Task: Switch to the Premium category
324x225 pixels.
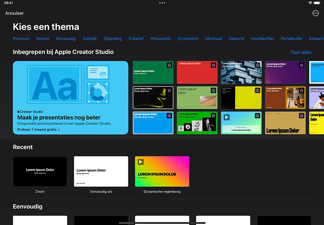Action: (21, 38)
